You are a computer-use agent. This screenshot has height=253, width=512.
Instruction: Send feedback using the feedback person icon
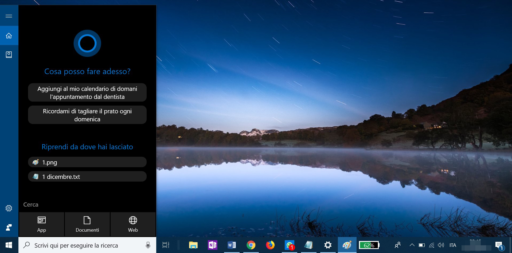(x=9, y=227)
